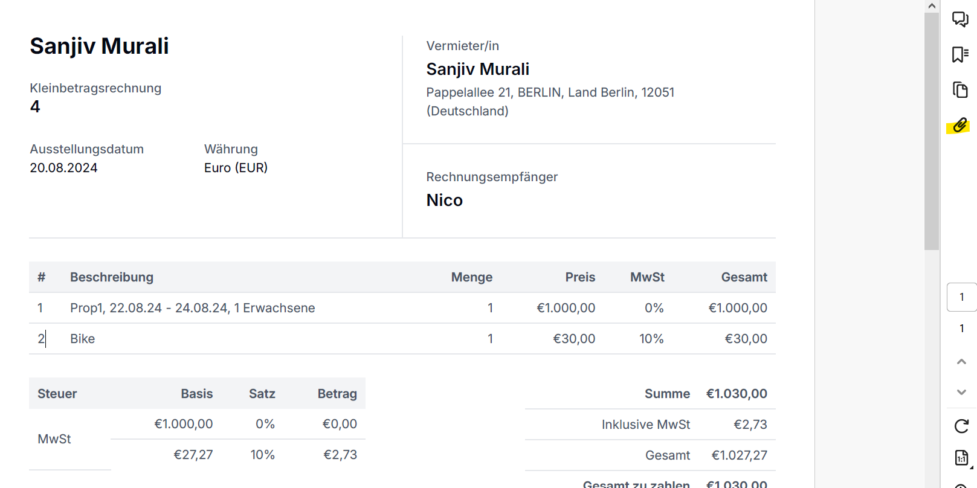Click the Sanjiv Murali heading text
The height and width of the screenshot is (488, 977).
99,46
